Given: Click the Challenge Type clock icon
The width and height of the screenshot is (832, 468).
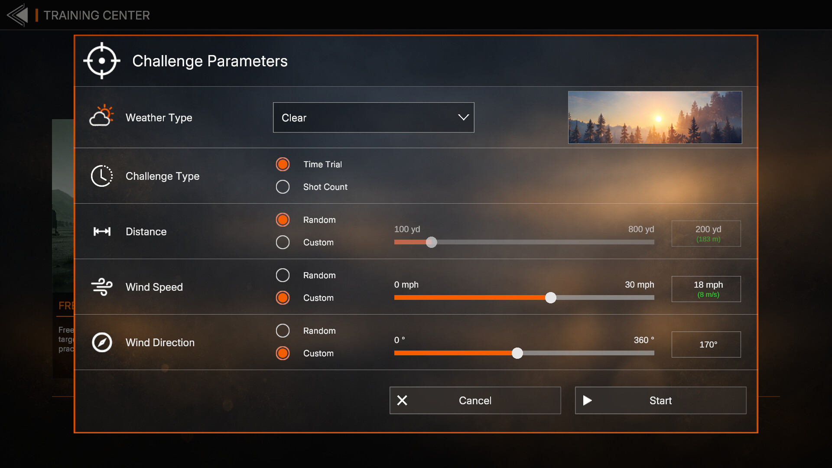Looking at the screenshot, I should 102,176.
